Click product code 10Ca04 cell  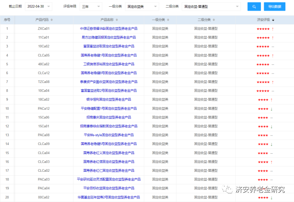(44, 91)
